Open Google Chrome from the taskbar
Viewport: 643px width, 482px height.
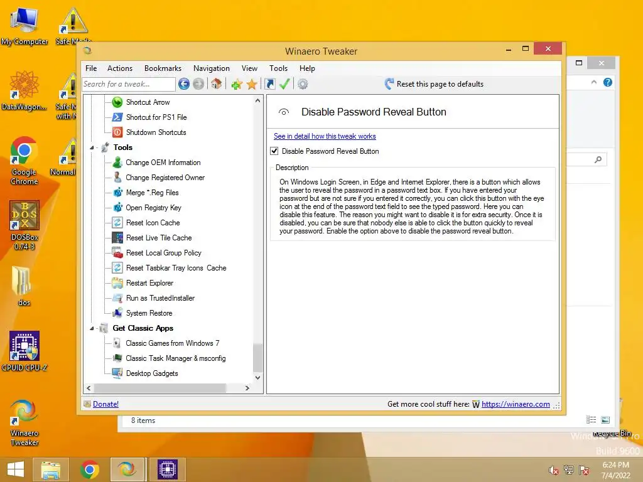(x=89, y=469)
